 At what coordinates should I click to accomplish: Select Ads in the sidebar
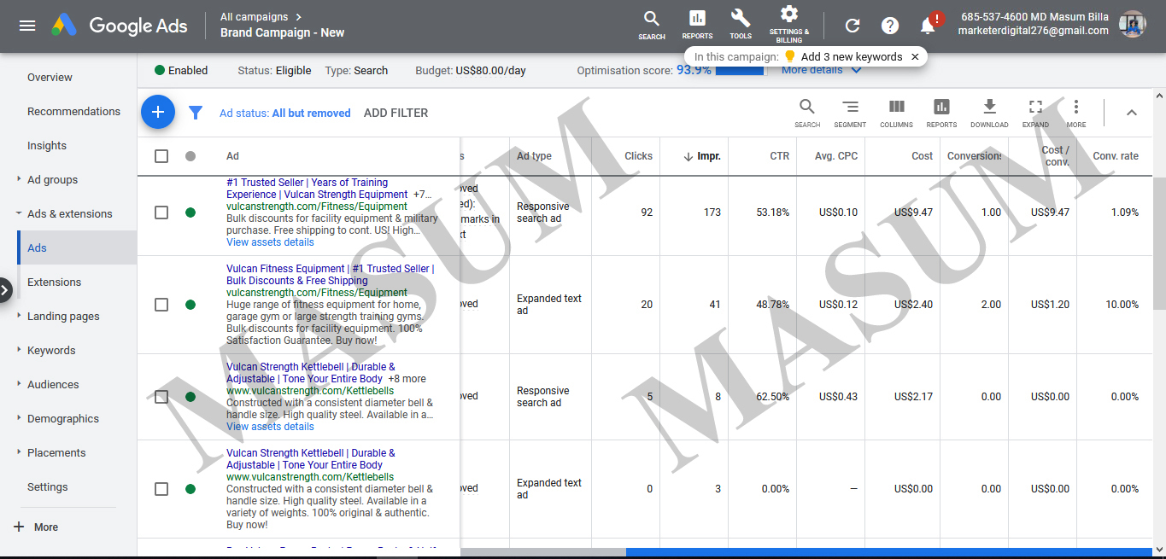[77, 248]
